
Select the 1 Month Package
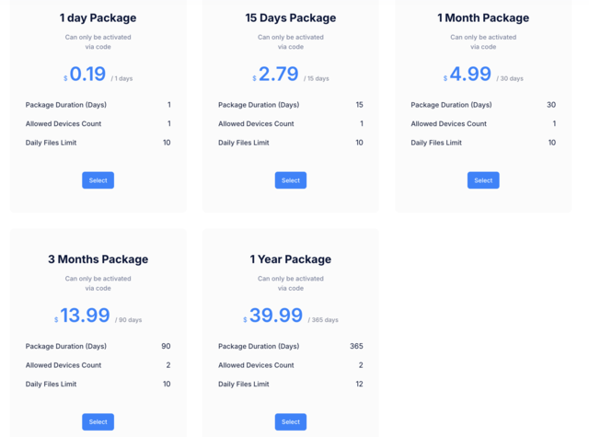[x=483, y=180]
